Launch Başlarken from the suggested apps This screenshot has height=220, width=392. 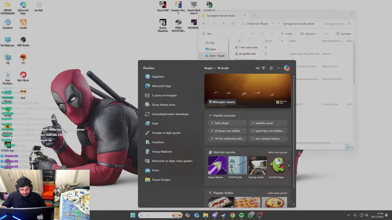point(155,77)
